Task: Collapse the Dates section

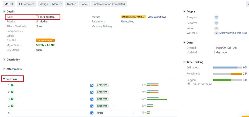Action: (x=184, y=43)
